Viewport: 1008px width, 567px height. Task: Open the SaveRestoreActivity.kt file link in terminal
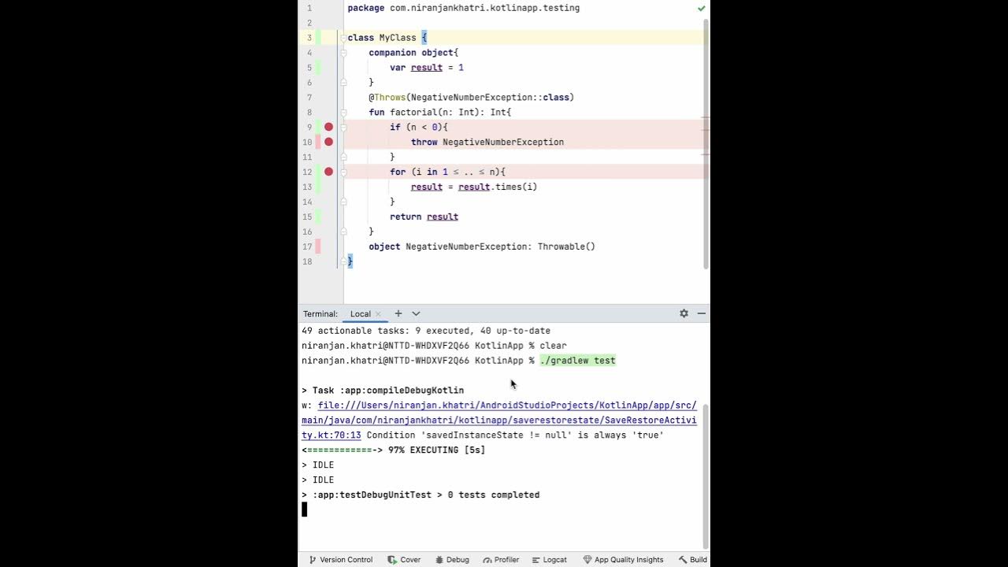coord(499,420)
